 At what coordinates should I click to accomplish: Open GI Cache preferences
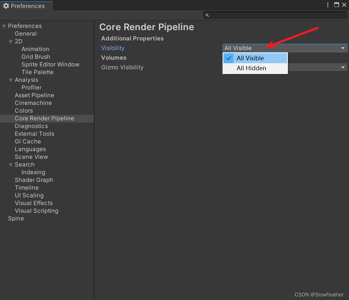(28, 141)
